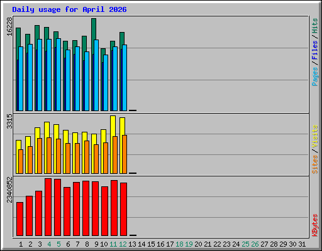
Task: Click green day label 12
Action: tap(123, 244)
